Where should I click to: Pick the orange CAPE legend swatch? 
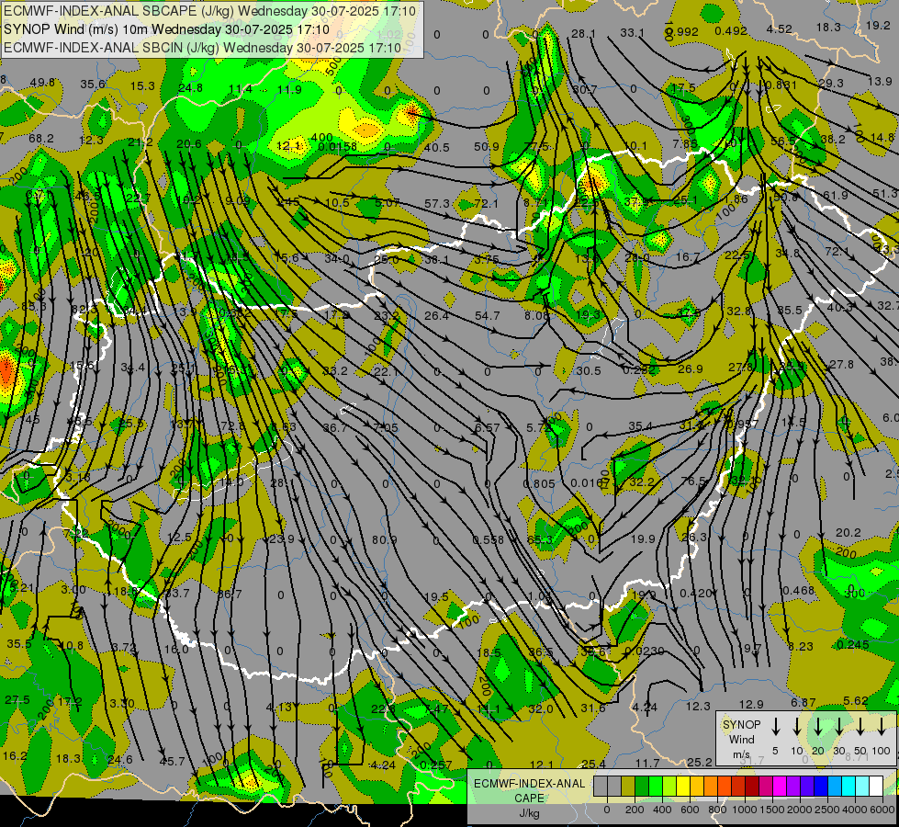[711, 787]
